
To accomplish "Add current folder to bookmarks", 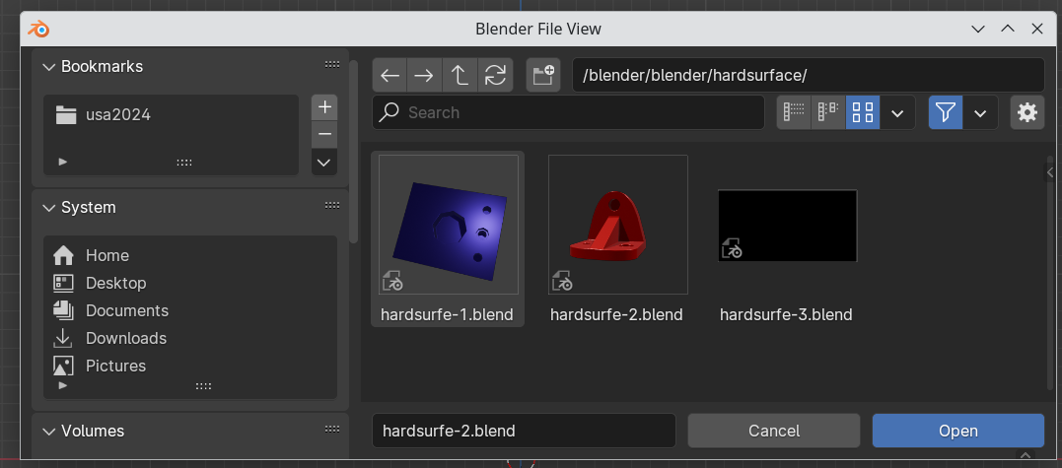I will (x=324, y=107).
